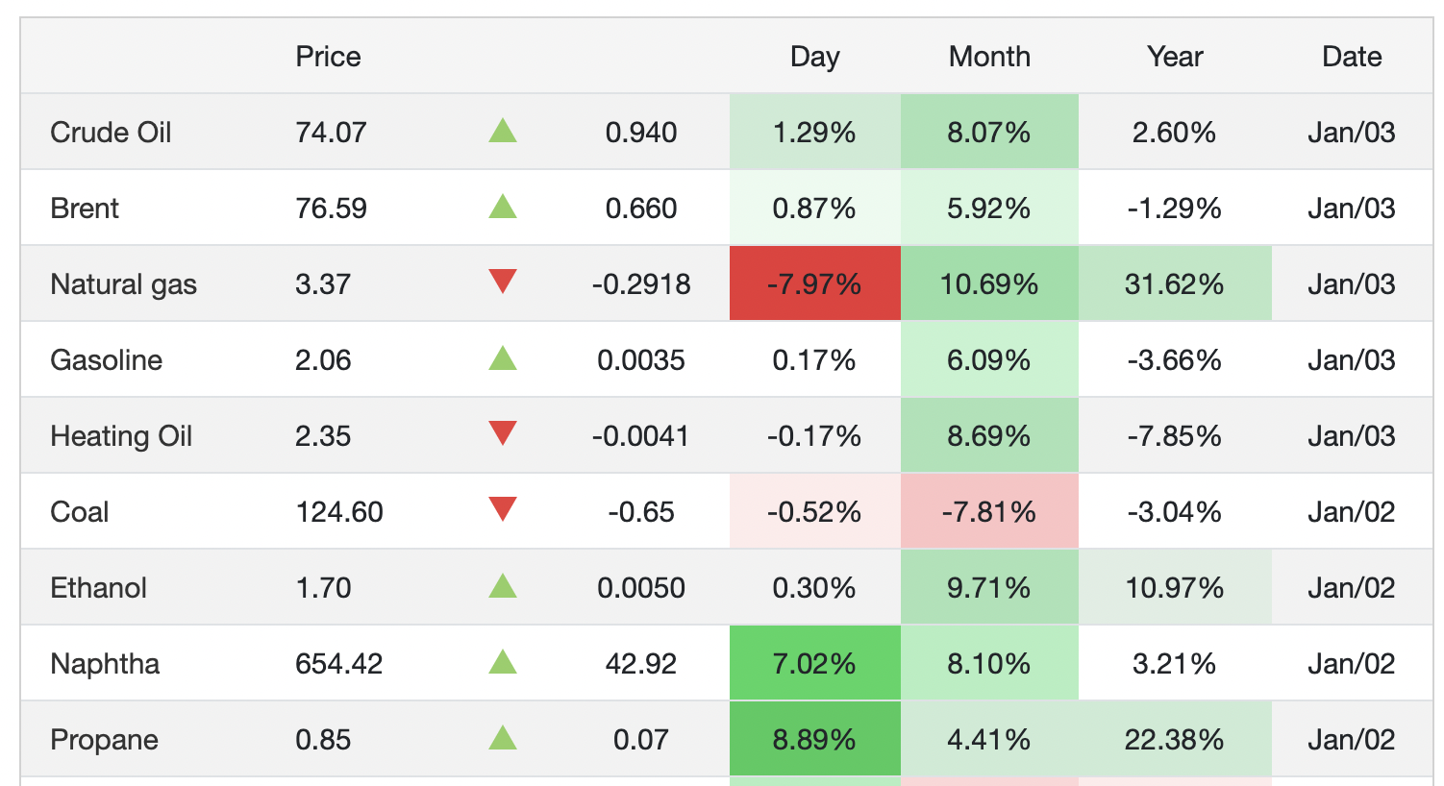Click the red down arrow in Natural gas row
Image resolution: width=1444 pixels, height=786 pixels.
click(x=503, y=282)
